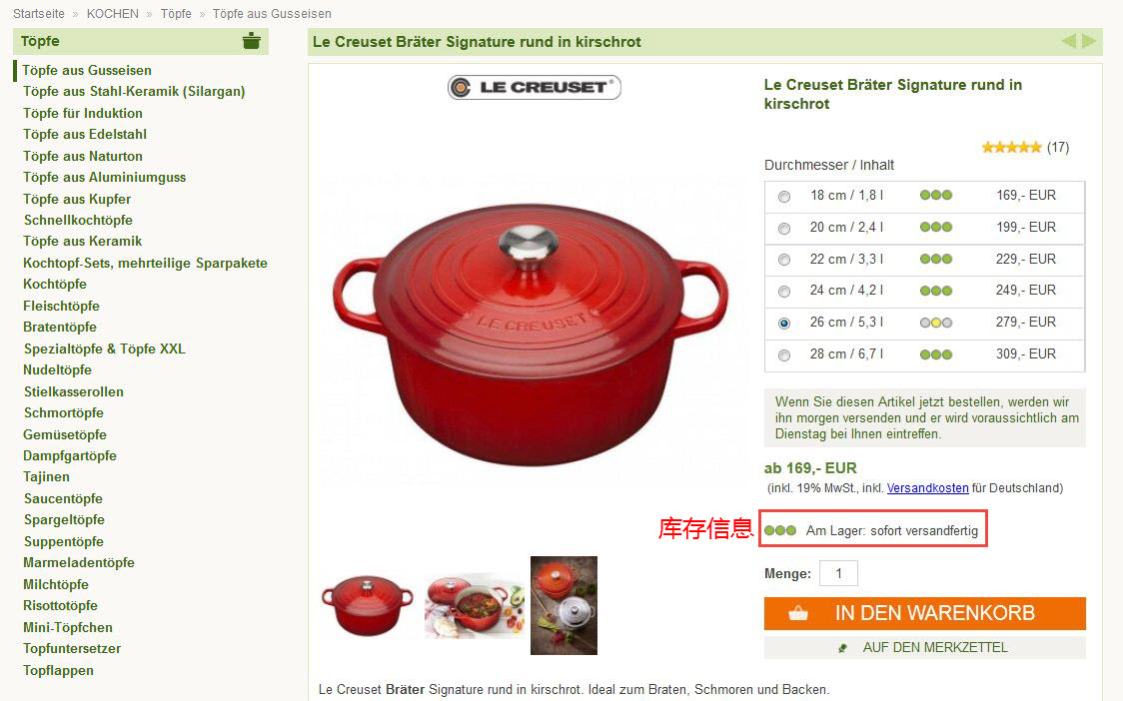Go to next product with right arrow
Screen dimensions: 1123x701
coord(1089,42)
